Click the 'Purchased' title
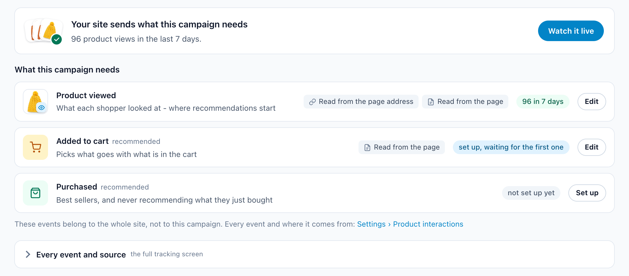 (77, 187)
